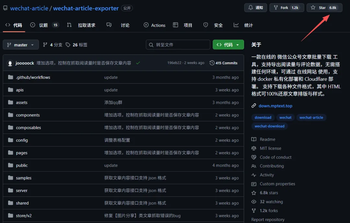Open the Actions tab

coord(155,25)
